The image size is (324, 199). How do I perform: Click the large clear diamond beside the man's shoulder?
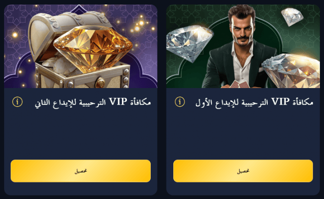(189, 43)
